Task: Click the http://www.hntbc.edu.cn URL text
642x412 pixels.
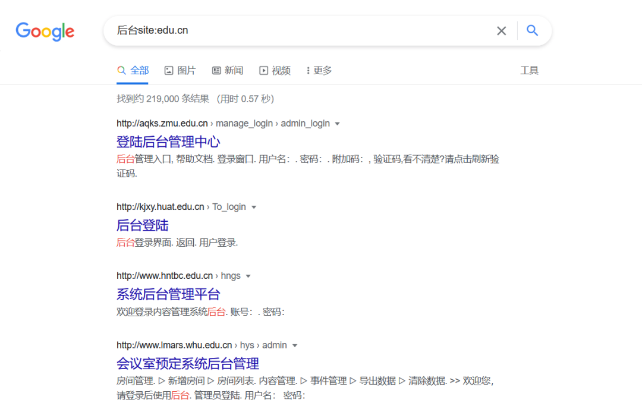Action: 165,276
